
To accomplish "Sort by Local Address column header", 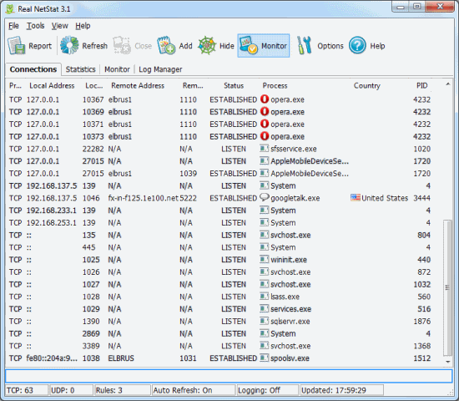I will click(x=52, y=85).
